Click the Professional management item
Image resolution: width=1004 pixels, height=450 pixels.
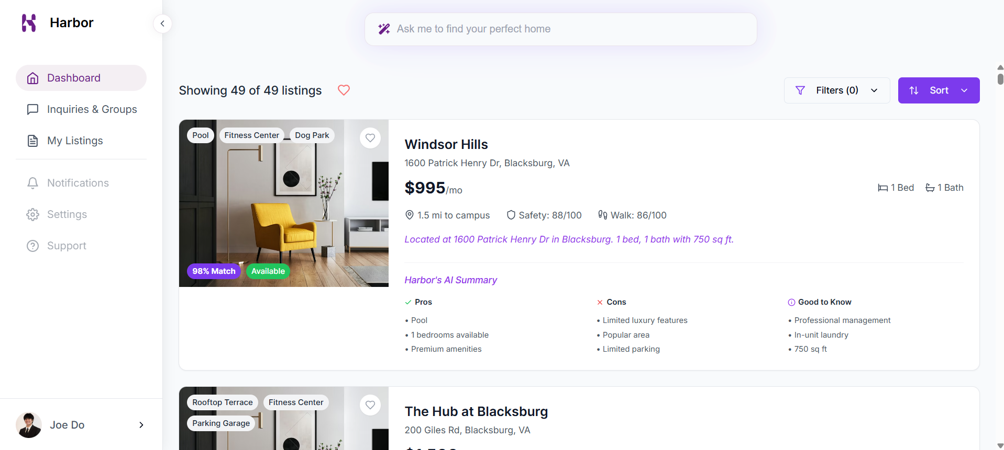tap(842, 320)
